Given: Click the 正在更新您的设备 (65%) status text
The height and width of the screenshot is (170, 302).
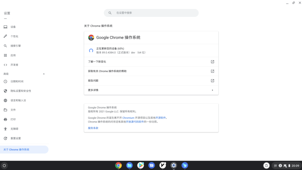Looking at the screenshot, I should pyautogui.click(x=110, y=48).
